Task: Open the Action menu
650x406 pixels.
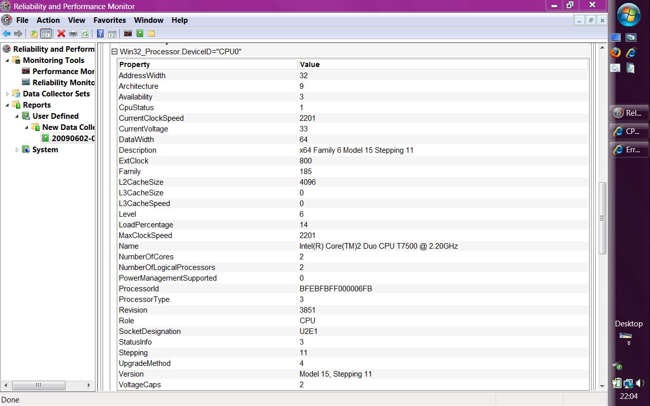Action: click(48, 20)
